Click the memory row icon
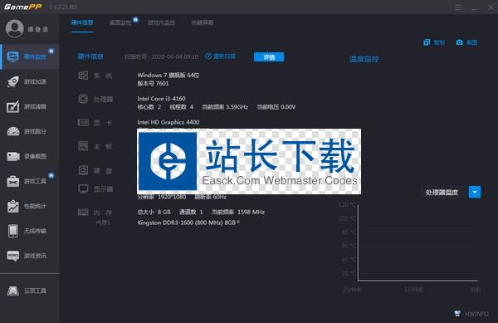Screen dimensions: 498x323 point(83,213)
